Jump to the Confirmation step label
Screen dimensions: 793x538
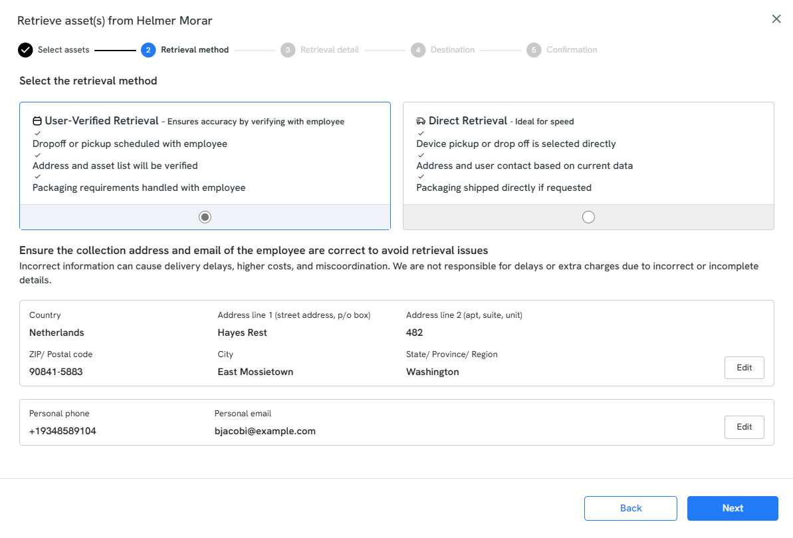pyautogui.click(x=572, y=50)
